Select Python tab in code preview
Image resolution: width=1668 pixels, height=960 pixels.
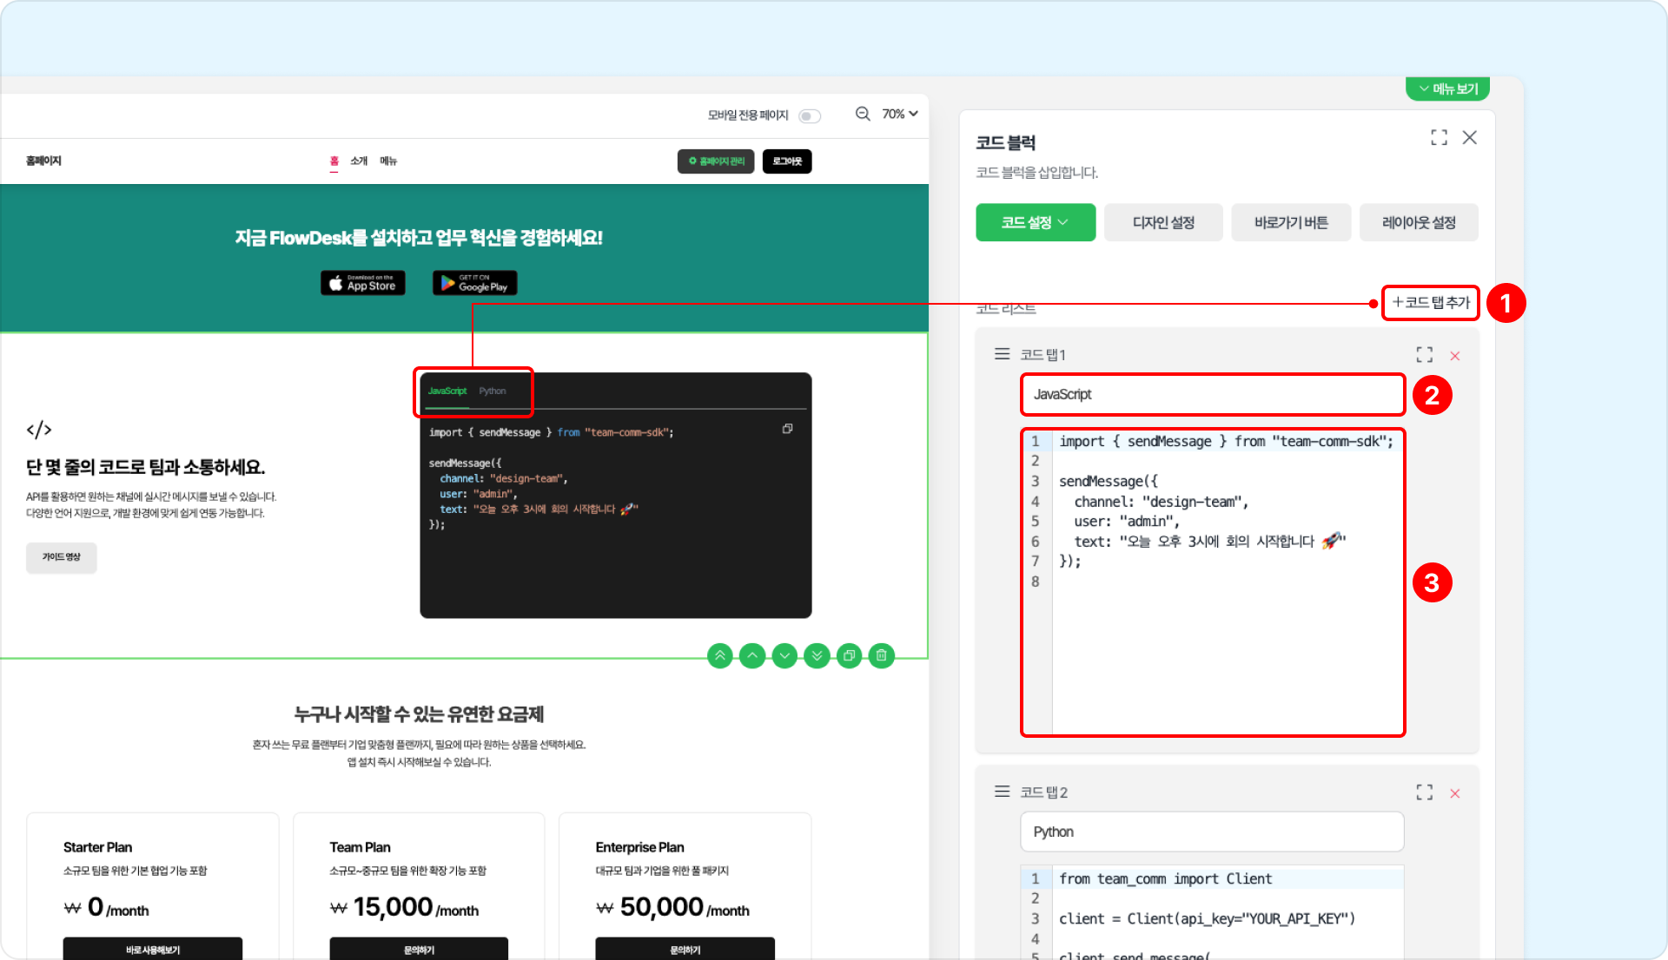pos(492,391)
